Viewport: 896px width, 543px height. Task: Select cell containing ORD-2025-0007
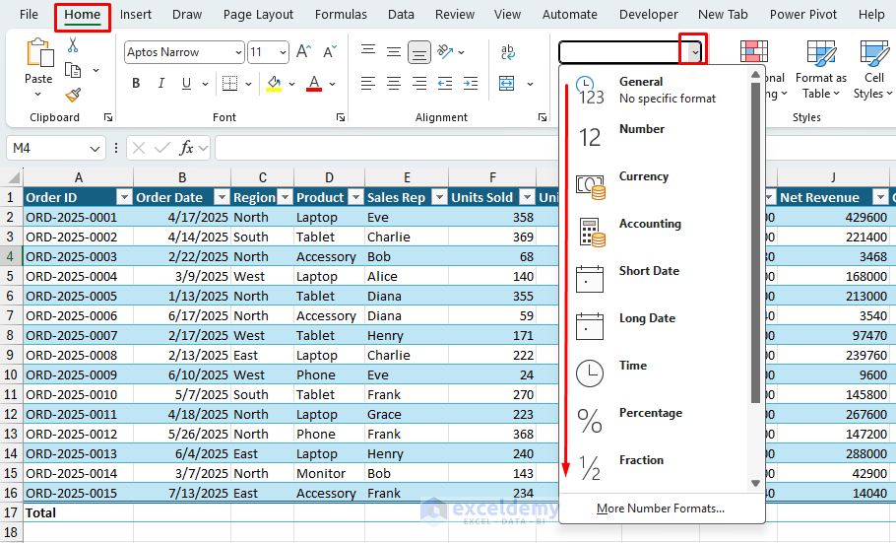pyautogui.click(x=79, y=335)
